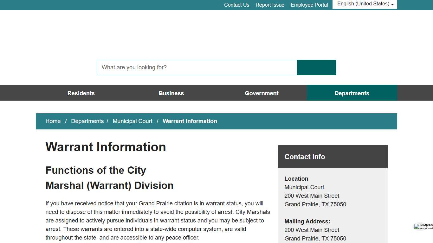Click the Report Issue link
This screenshot has height=243, width=433.
click(270, 5)
